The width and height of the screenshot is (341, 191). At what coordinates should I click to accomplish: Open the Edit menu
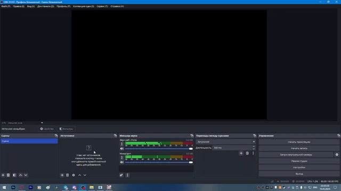(x=19, y=6)
